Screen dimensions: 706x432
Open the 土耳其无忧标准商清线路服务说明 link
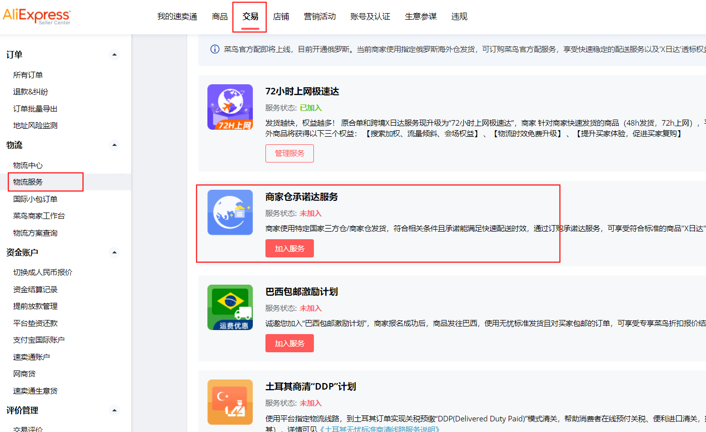pos(380,429)
